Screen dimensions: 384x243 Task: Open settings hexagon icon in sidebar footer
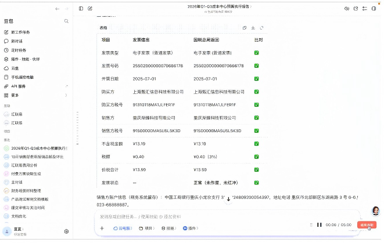click(x=66, y=231)
